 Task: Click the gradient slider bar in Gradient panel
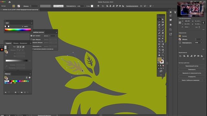pos(16,61)
